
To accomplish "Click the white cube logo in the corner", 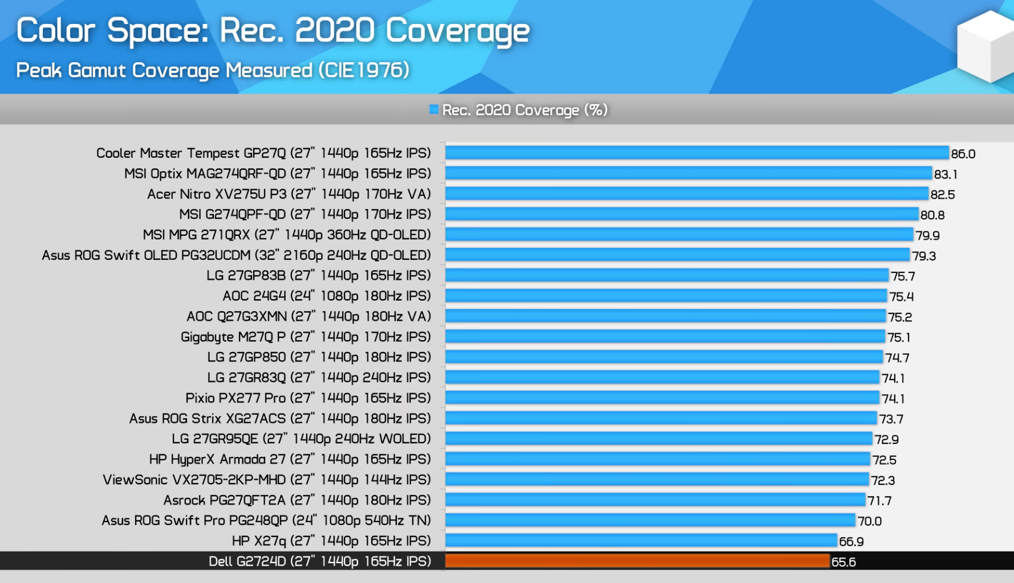I will click(x=985, y=46).
